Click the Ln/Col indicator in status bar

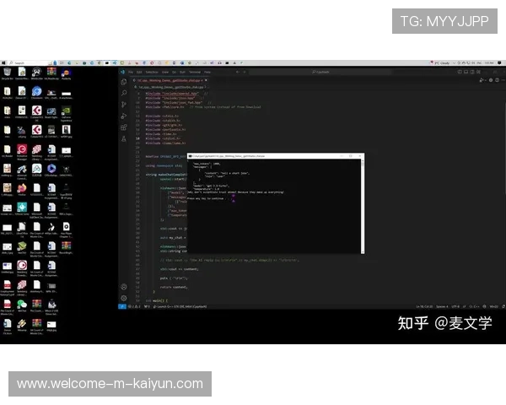(x=419, y=307)
